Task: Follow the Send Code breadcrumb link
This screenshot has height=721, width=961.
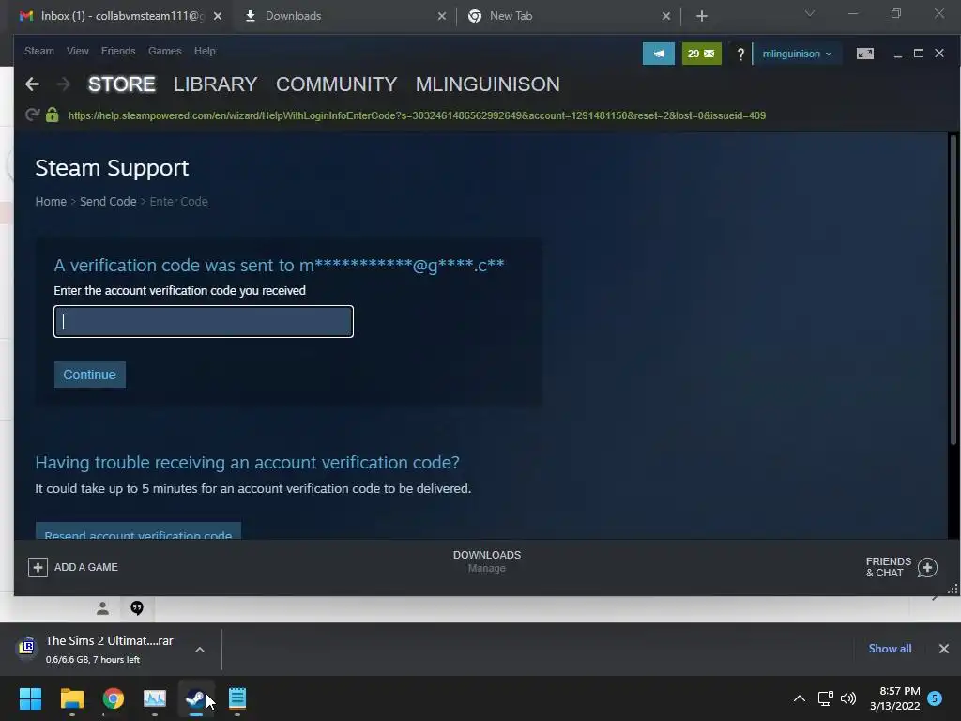Action: (108, 201)
